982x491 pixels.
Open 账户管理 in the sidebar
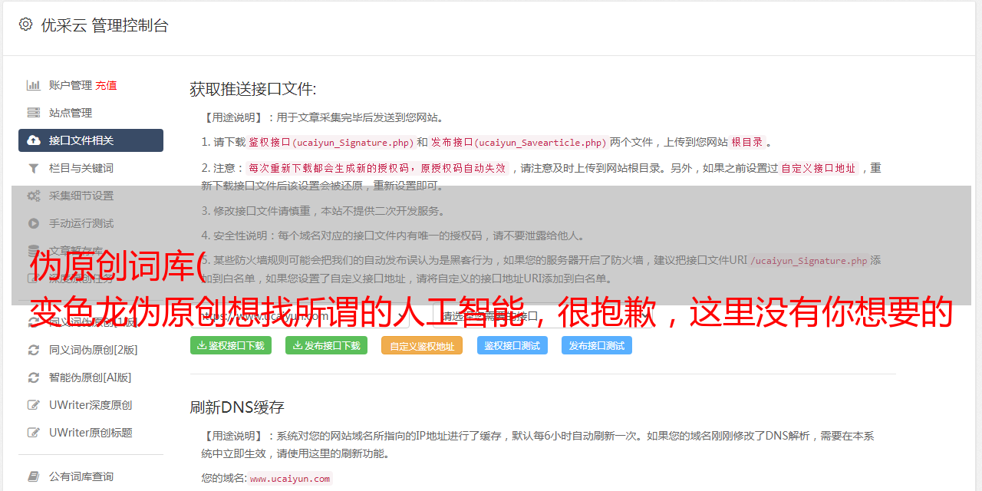click(71, 85)
